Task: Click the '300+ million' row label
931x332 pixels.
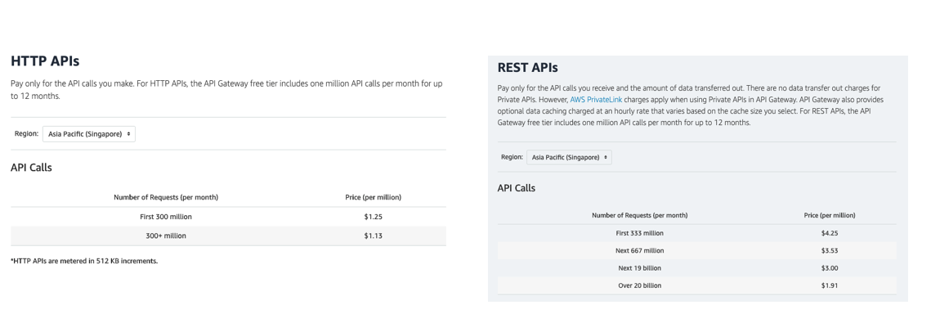Action: (166, 236)
